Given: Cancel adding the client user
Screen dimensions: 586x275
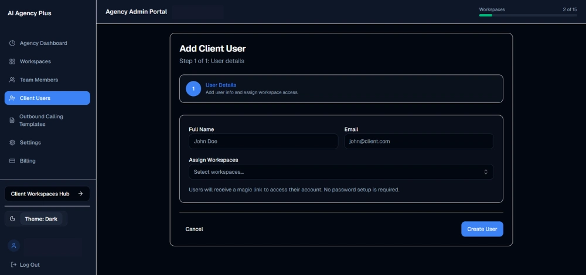Looking at the screenshot, I should [x=194, y=229].
